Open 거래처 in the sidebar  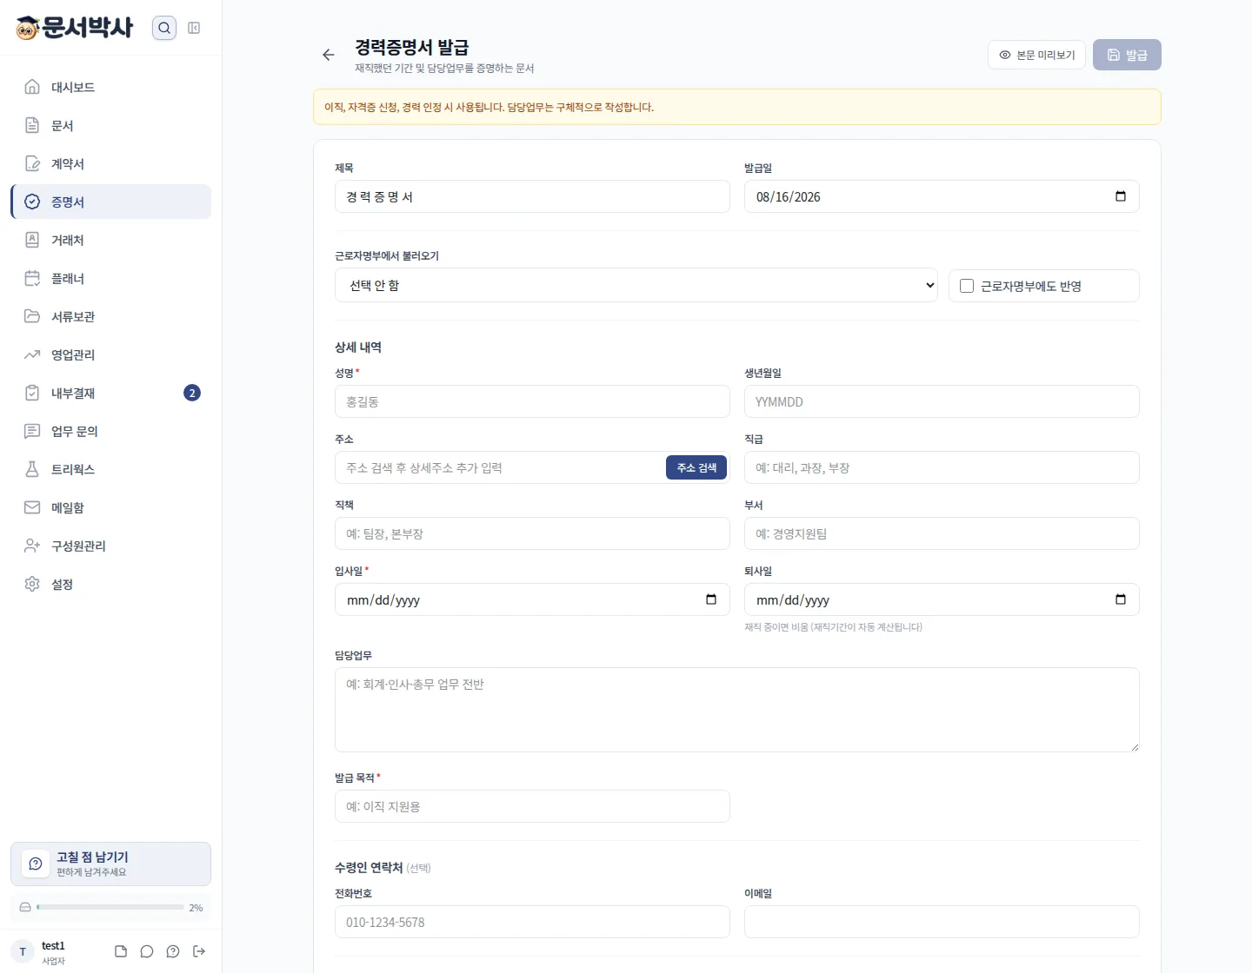point(111,240)
